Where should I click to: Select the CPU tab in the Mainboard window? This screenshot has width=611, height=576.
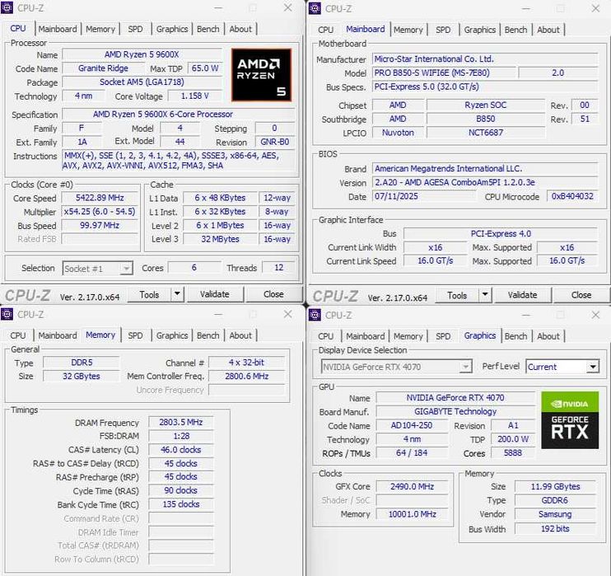coord(325,30)
